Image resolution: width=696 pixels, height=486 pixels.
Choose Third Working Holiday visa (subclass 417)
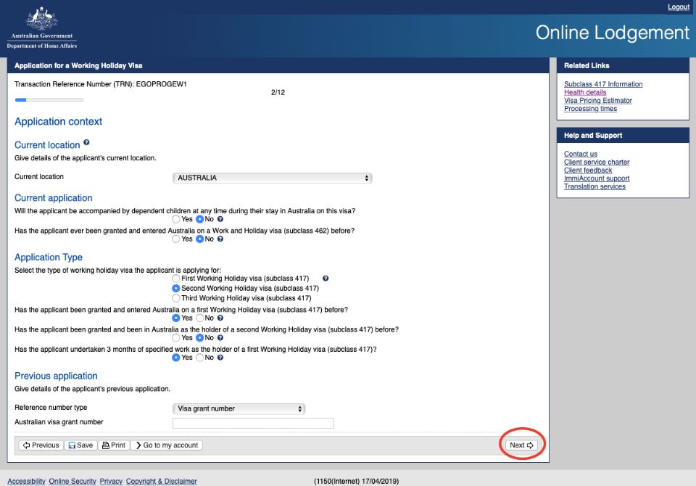click(x=176, y=298)
